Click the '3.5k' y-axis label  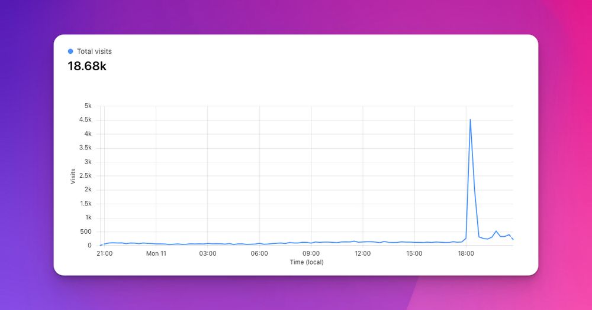pos(85,148)
